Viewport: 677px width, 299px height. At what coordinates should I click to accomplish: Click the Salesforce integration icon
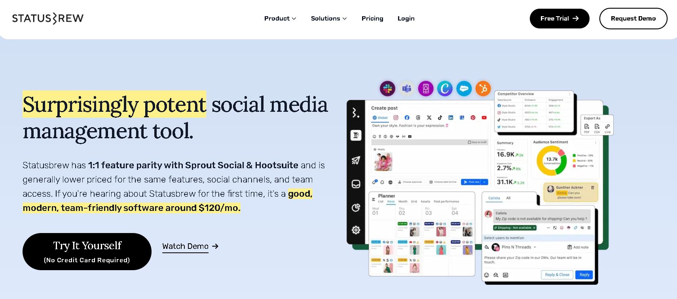(x=464, y=88)
